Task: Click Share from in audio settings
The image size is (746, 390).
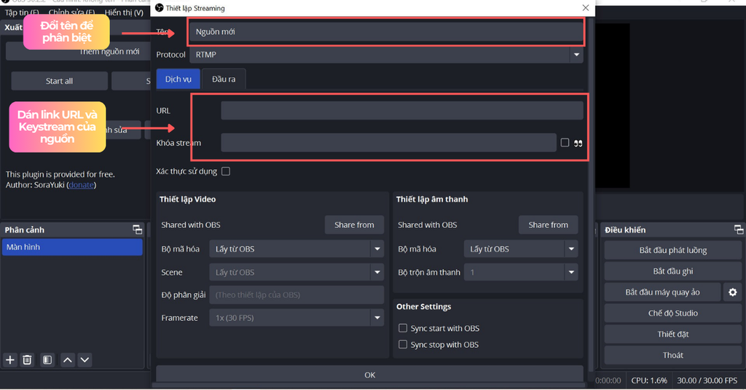Action: tap(548, 225)
